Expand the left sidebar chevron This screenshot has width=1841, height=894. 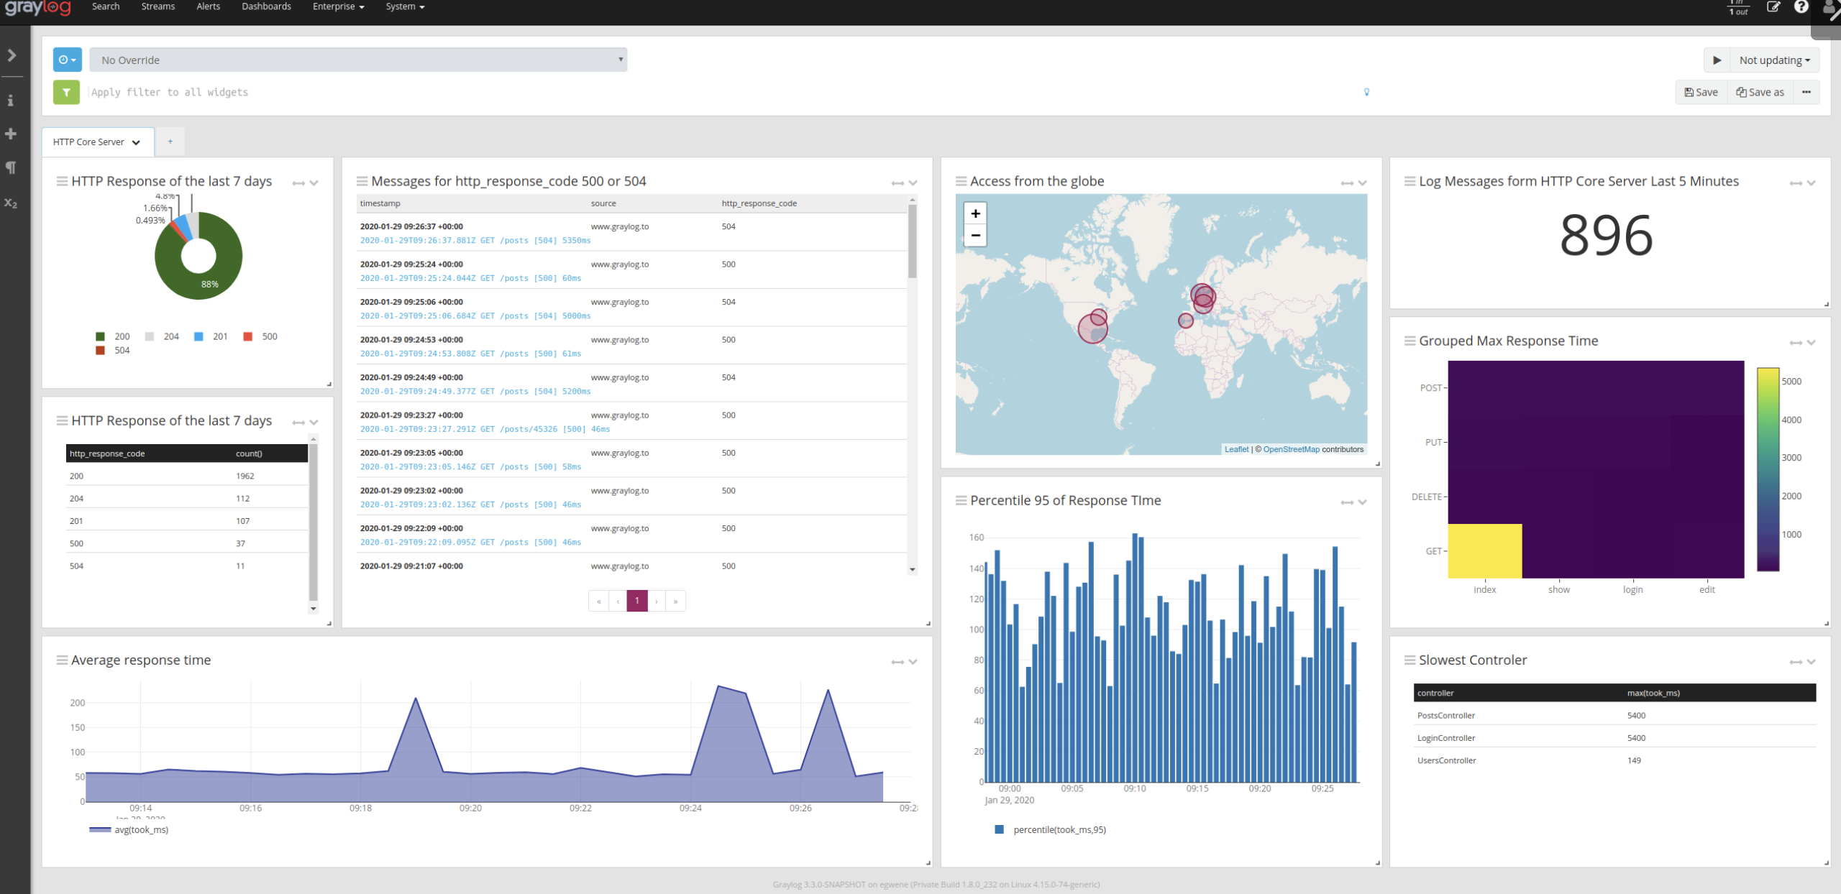click(12, 55)
